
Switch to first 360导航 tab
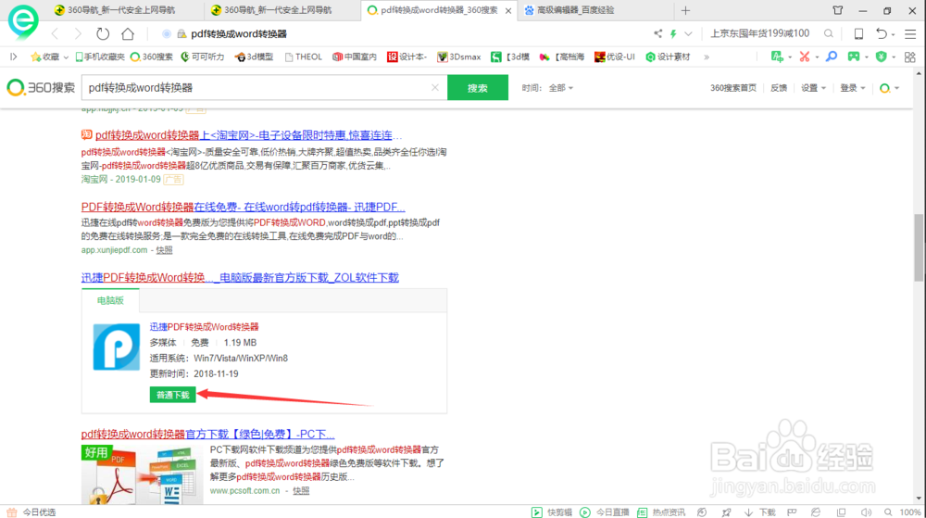[121, 10]
